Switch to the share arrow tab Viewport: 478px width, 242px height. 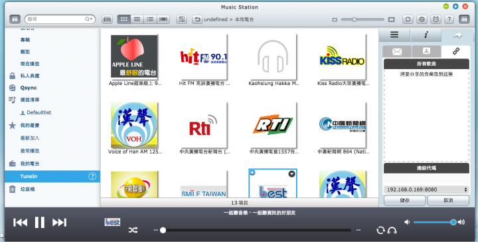pos(457,35)
